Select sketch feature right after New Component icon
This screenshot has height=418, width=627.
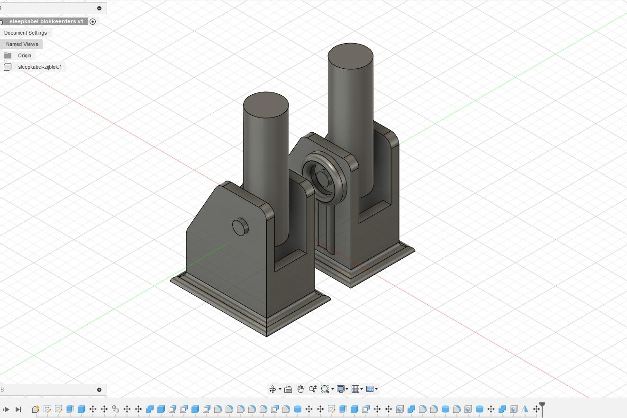47,409
